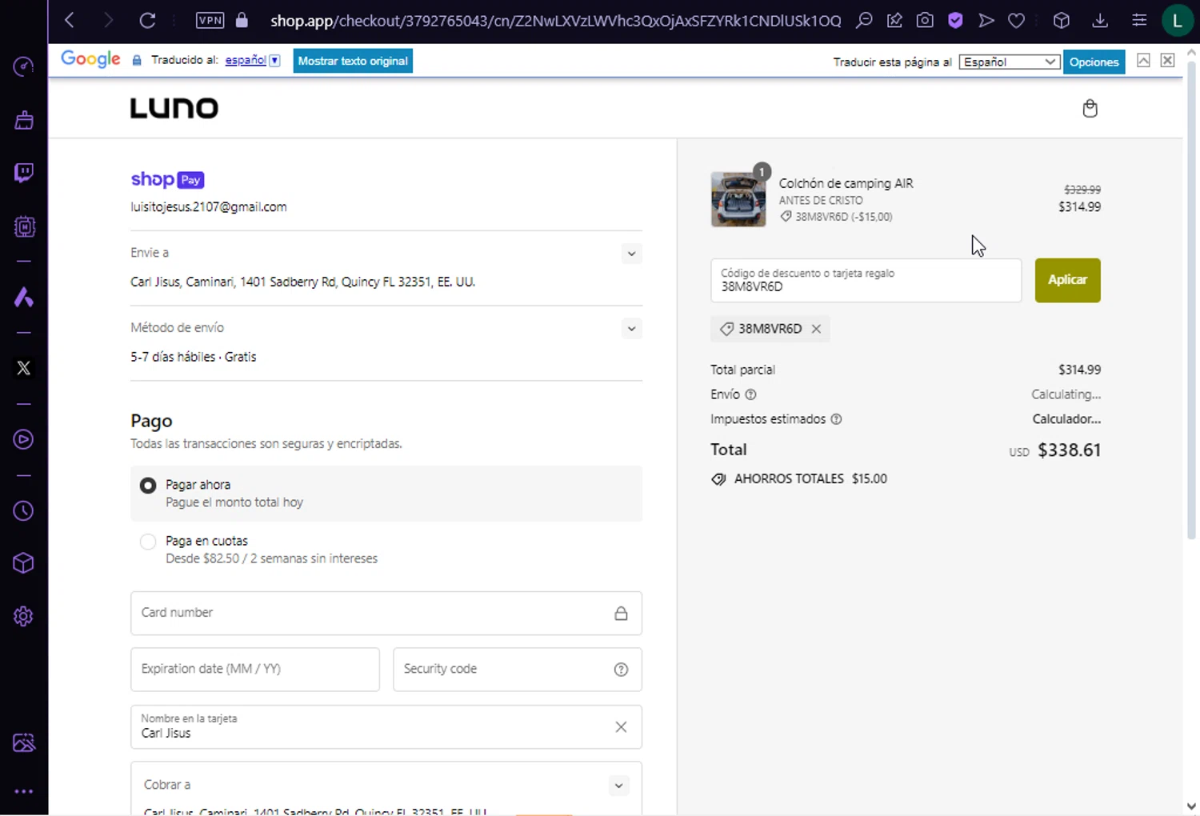
Task: Focus the discount code input field
Action: pos(866,280)
